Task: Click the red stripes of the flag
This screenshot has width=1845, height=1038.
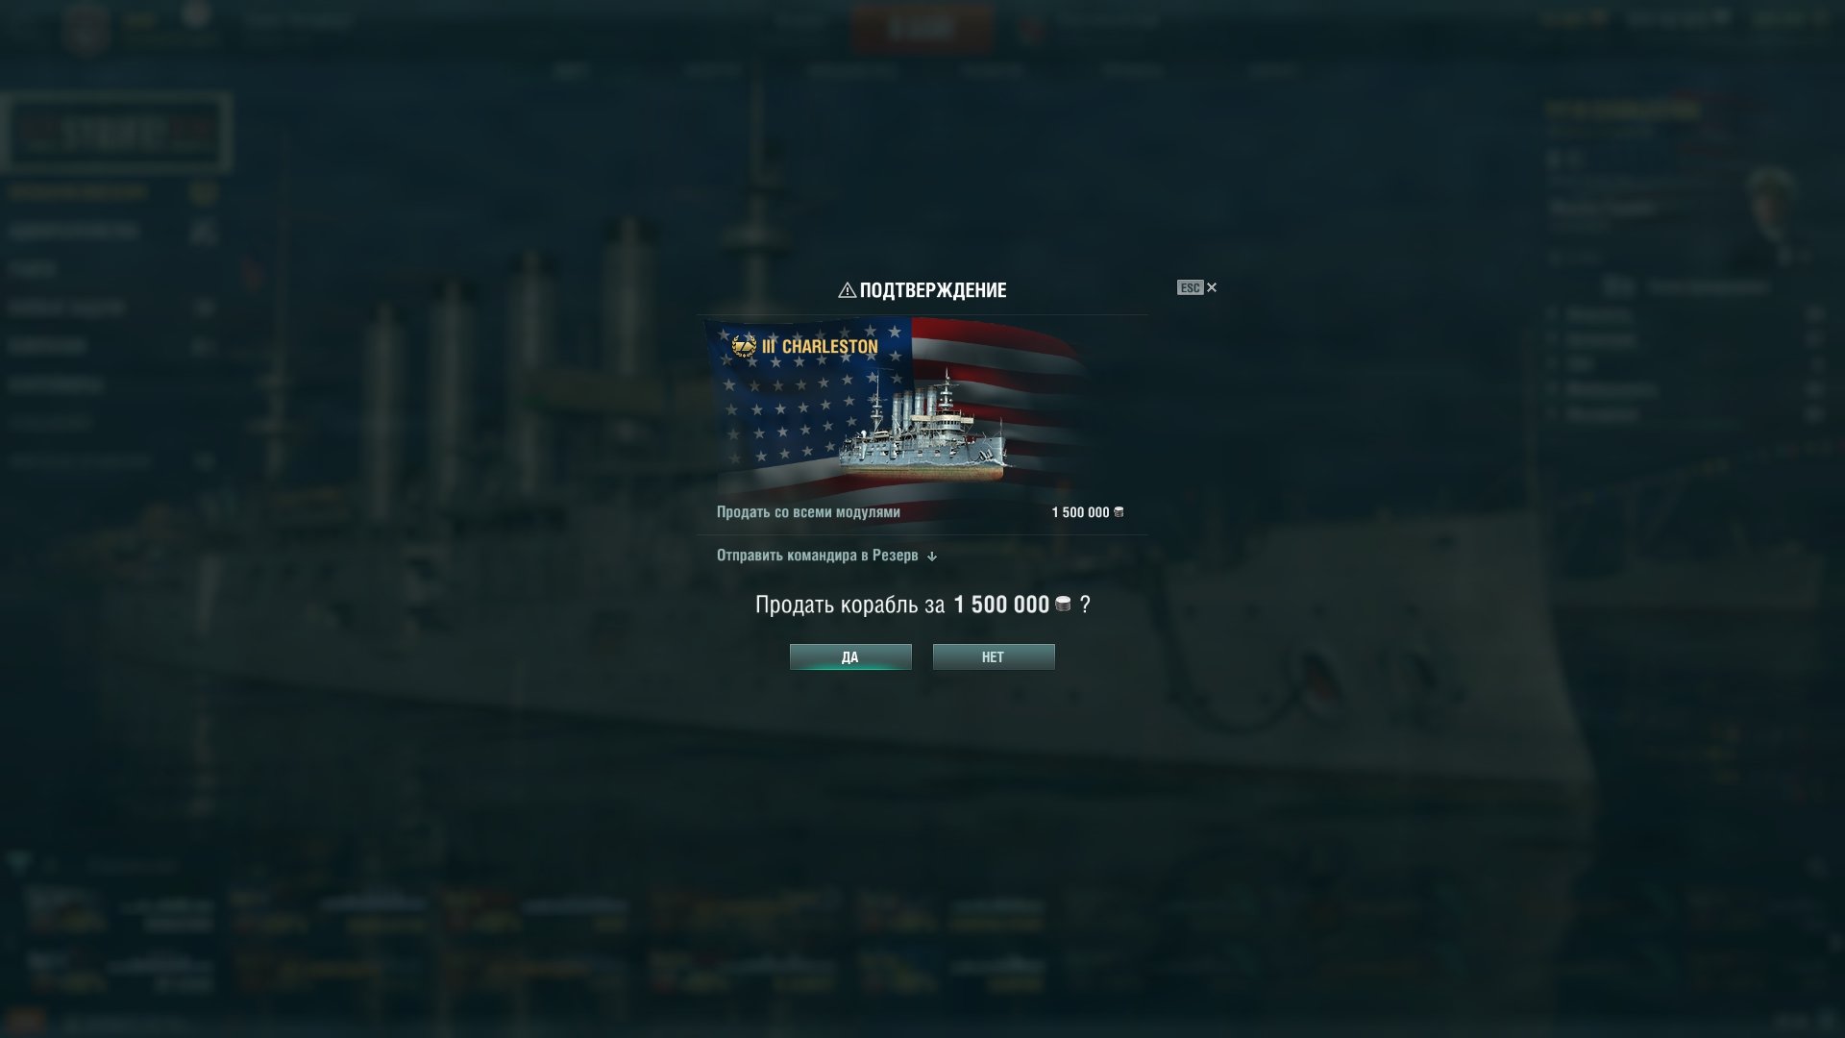Action: pyautogui.click(x=999, y=346)
